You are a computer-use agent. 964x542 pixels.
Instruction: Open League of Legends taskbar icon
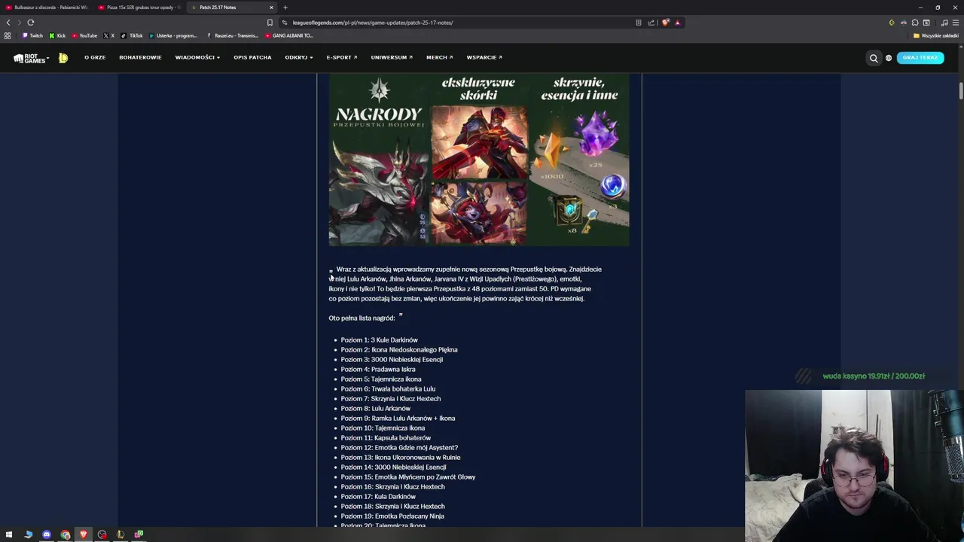(120, 534)
